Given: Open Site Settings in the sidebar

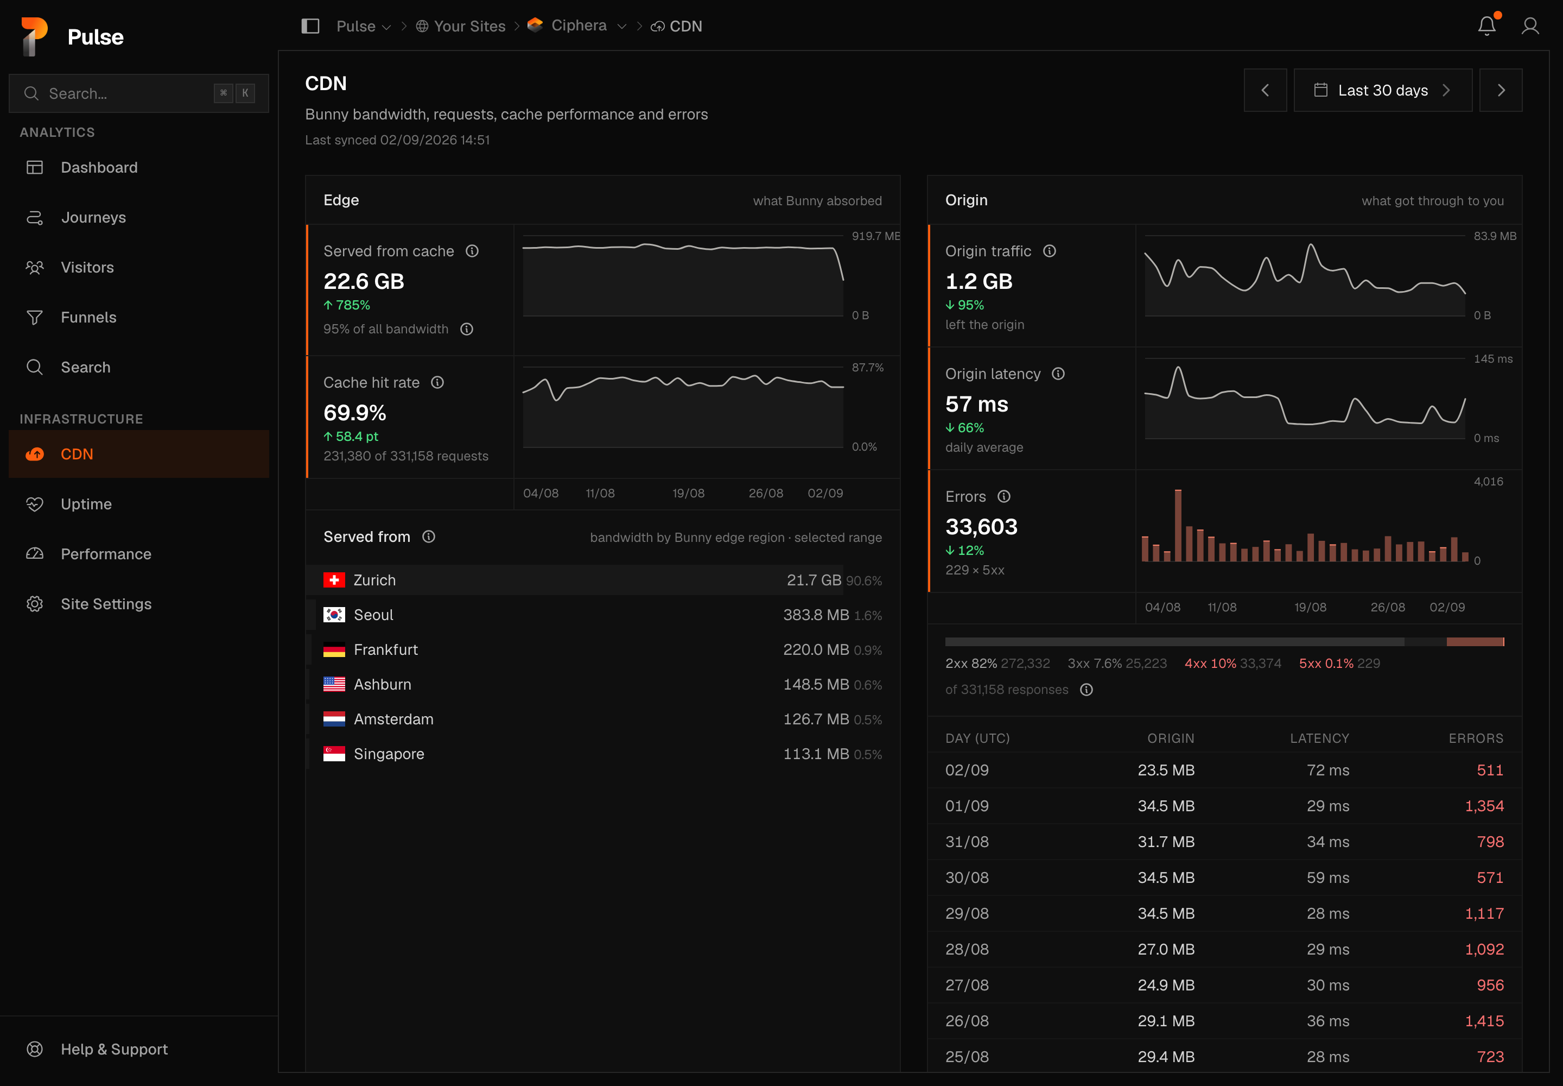Looking at the screenshot, I should (x=139, y=604).
